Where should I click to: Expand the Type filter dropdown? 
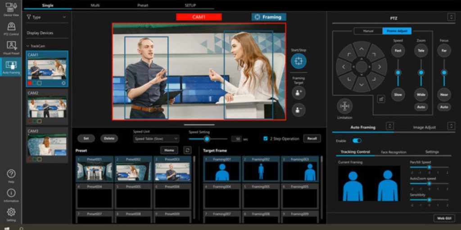46,17
